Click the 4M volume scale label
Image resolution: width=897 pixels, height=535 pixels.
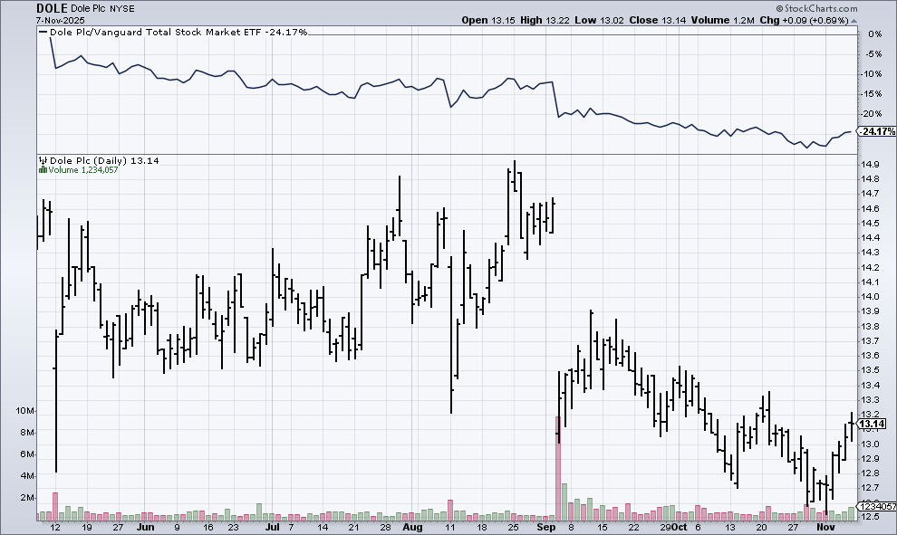(27, 476)
